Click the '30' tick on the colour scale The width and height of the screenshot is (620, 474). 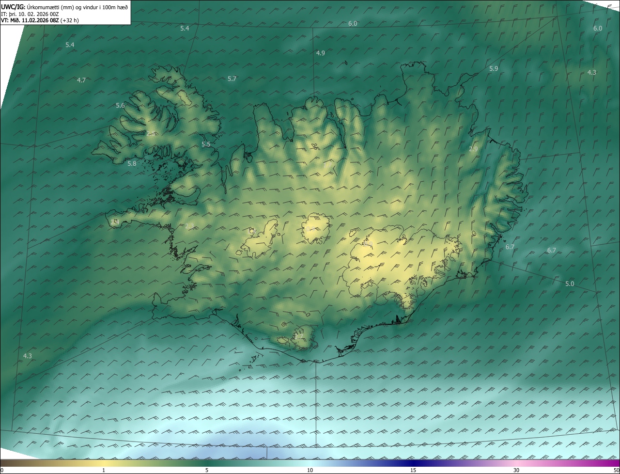[x=516, y=470]
